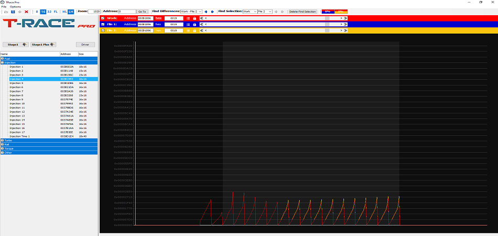Open the Find Differences dropdown
The height and width of the screenshot is (236, 498).
(x=191, y=11)
